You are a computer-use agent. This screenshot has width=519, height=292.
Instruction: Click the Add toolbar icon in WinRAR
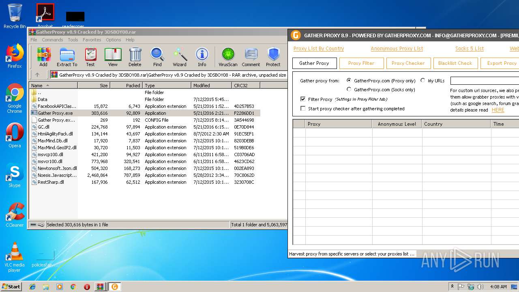[43, 57]
